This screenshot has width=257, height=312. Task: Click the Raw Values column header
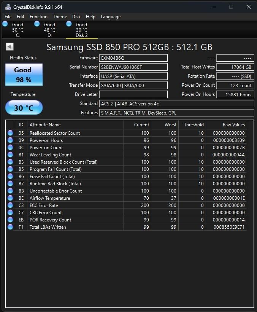[x=226, y=125]
